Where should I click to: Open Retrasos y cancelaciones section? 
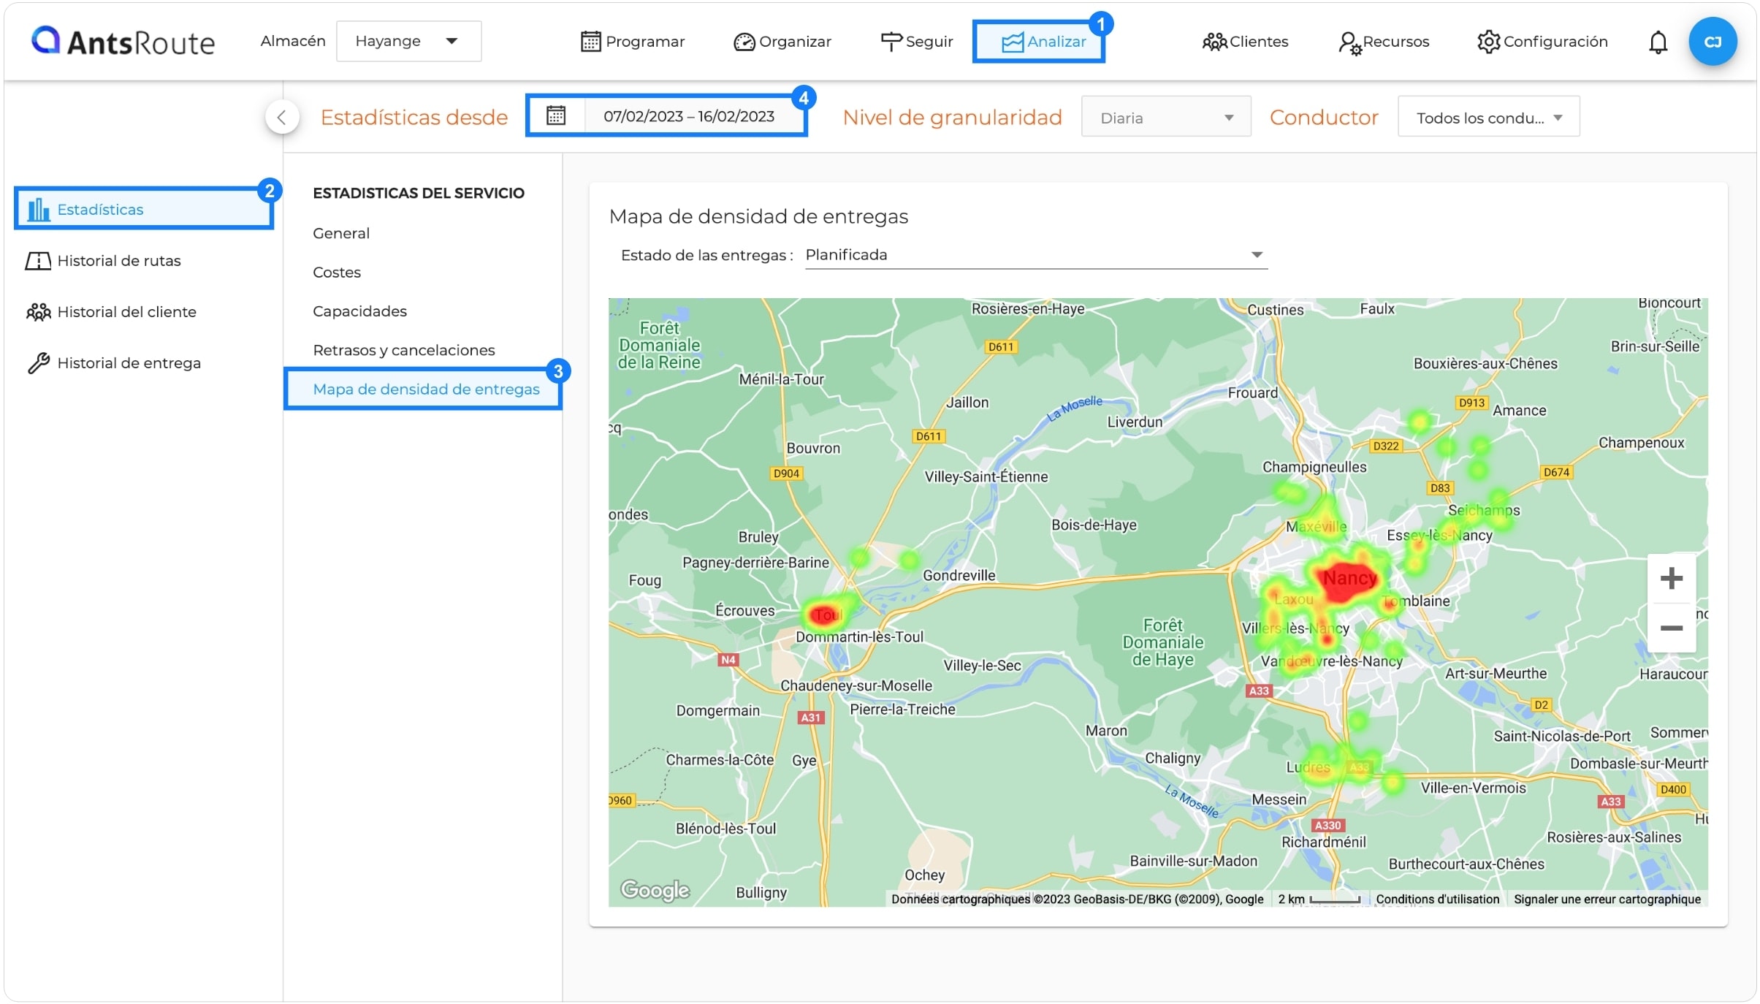(403, 350)
